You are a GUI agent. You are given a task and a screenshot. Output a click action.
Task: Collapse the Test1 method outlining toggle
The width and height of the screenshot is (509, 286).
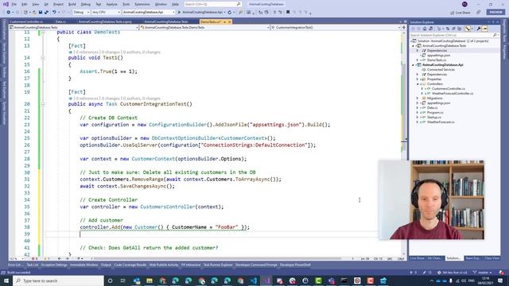(x=43, y=58)
